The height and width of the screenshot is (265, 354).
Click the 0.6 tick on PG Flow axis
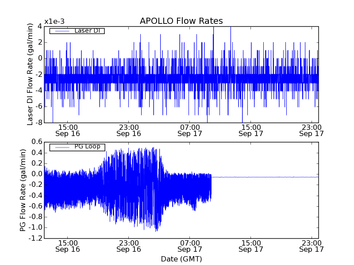click(37, 142)
